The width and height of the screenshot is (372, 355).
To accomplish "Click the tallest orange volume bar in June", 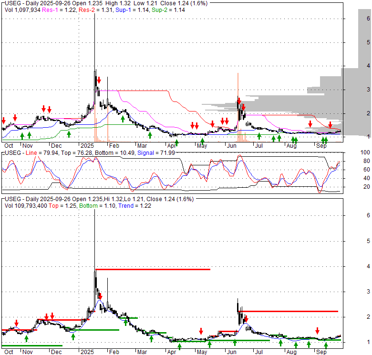I will (238, 107).
